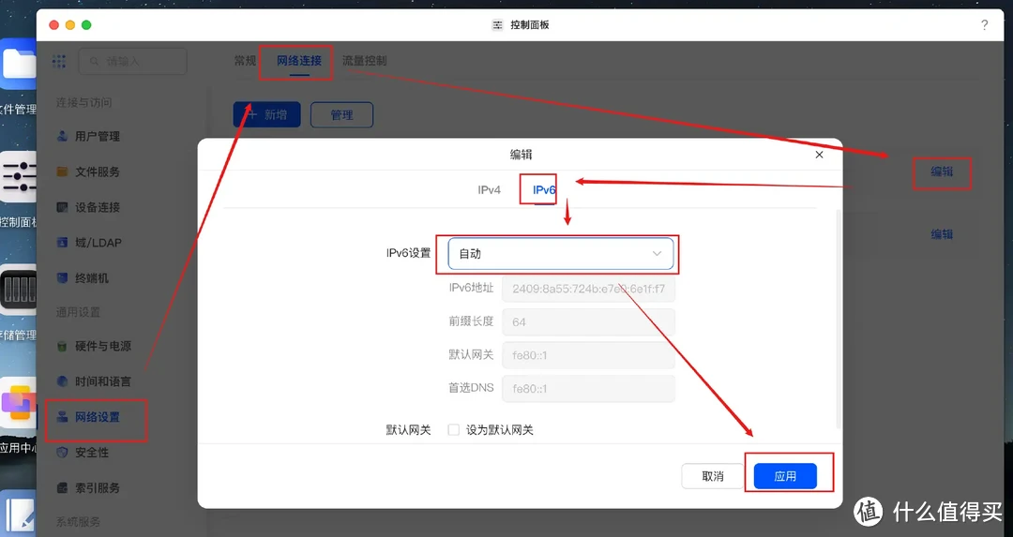Click the 应用 button
The image size is (1013, 537).
(x=785, y=476)
